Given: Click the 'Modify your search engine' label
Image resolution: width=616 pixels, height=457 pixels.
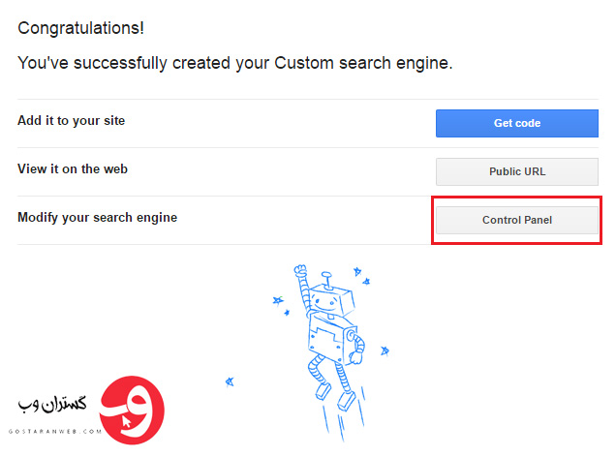Looking at the screenshot, I should pos(98,218).
